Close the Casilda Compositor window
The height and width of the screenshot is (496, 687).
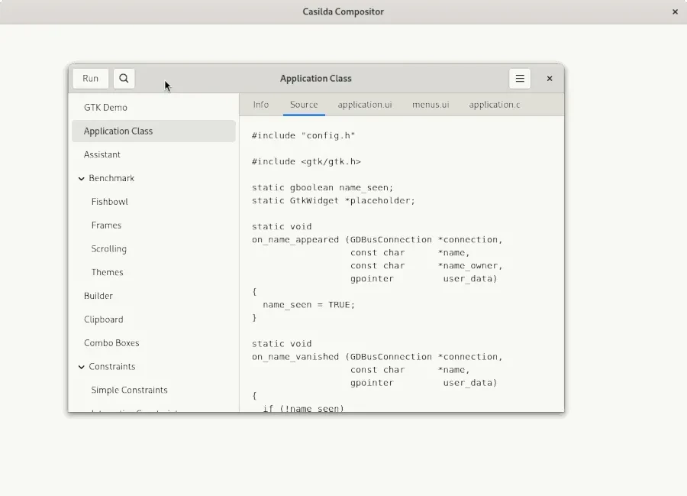click(675, 11)
